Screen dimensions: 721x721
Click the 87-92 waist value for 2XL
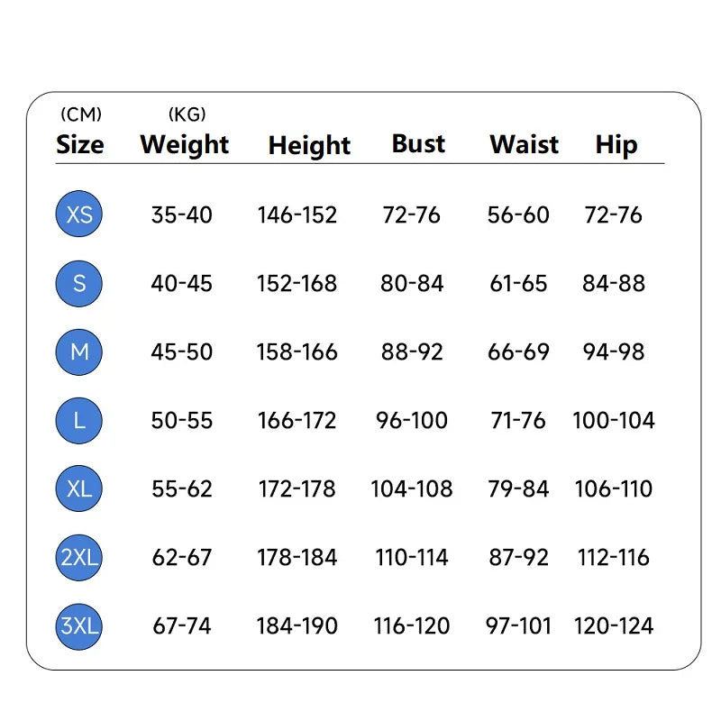tap(519, 557)
